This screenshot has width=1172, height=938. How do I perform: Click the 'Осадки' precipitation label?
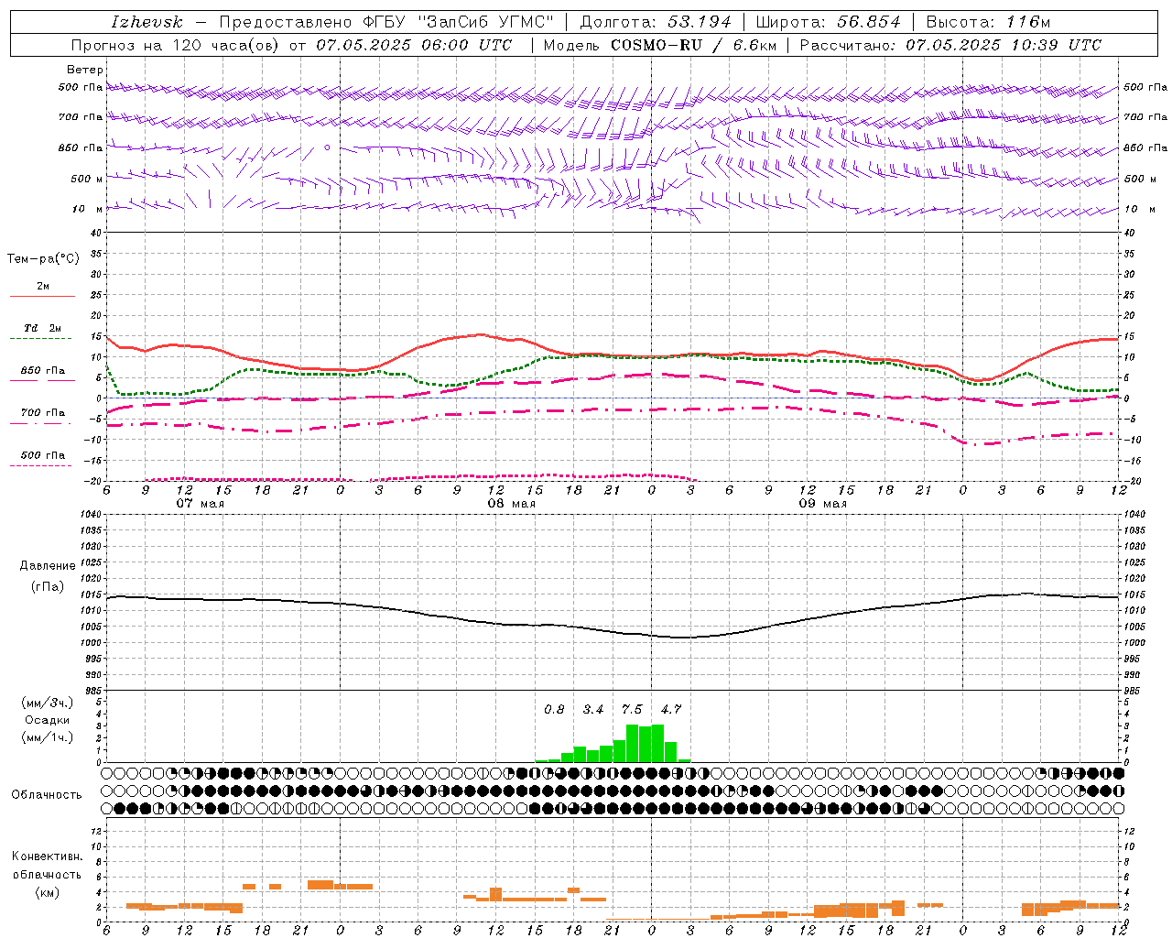[48, 720]
